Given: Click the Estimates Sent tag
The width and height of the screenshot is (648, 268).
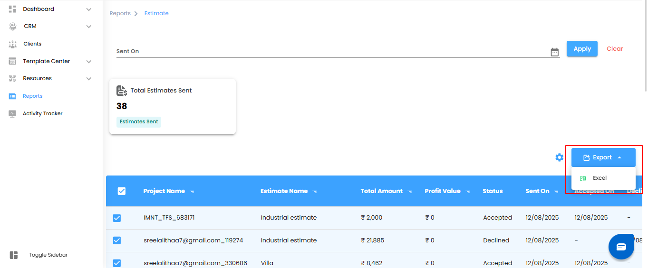Looking at the screenshot, I should (x=139, y=122).
